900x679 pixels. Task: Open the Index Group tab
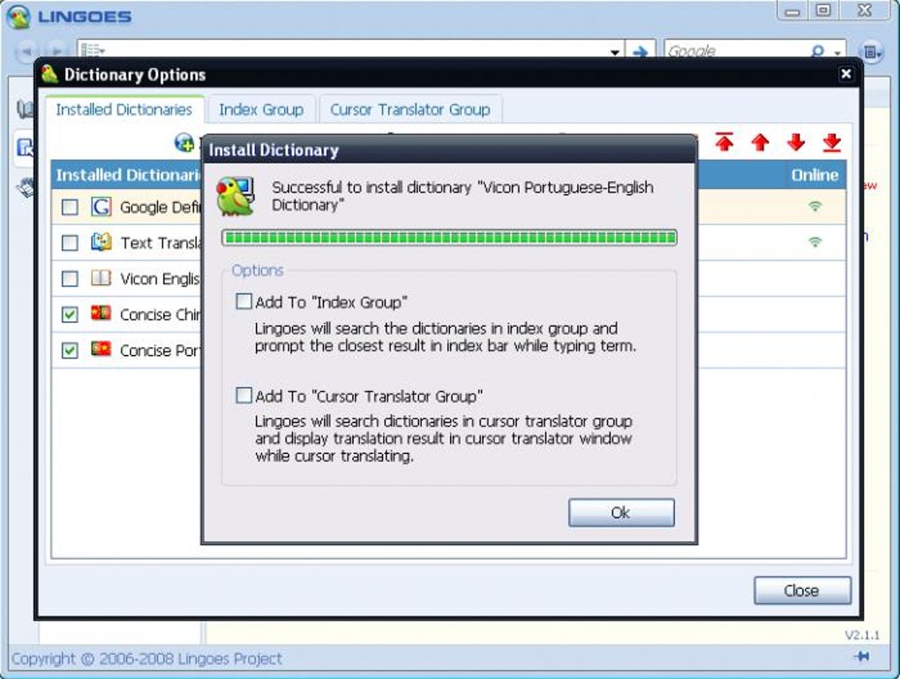click(261, 109)
